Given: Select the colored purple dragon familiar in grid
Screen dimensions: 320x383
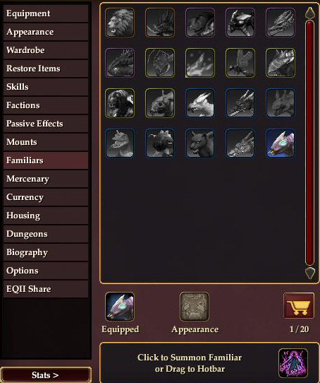Looking at the screenshot, I should 281,143.
